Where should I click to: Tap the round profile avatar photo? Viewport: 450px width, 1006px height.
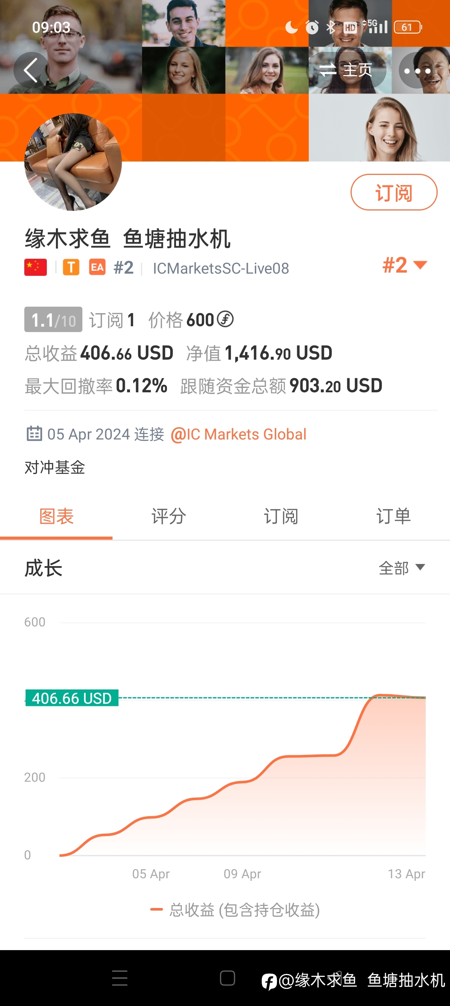point(73,162)
